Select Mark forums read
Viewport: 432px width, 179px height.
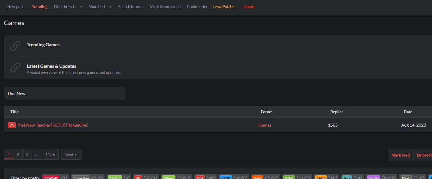[165, 7]
